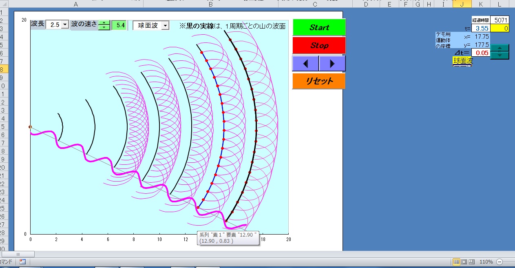The width and height of the screenshot is (515, 268).
Task: Select column K header
Action: click(481, 4)
